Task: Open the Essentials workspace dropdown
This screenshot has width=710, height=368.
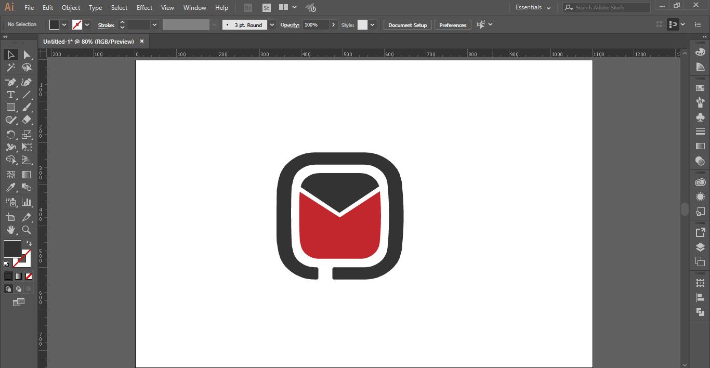Action: click(533, 8)
